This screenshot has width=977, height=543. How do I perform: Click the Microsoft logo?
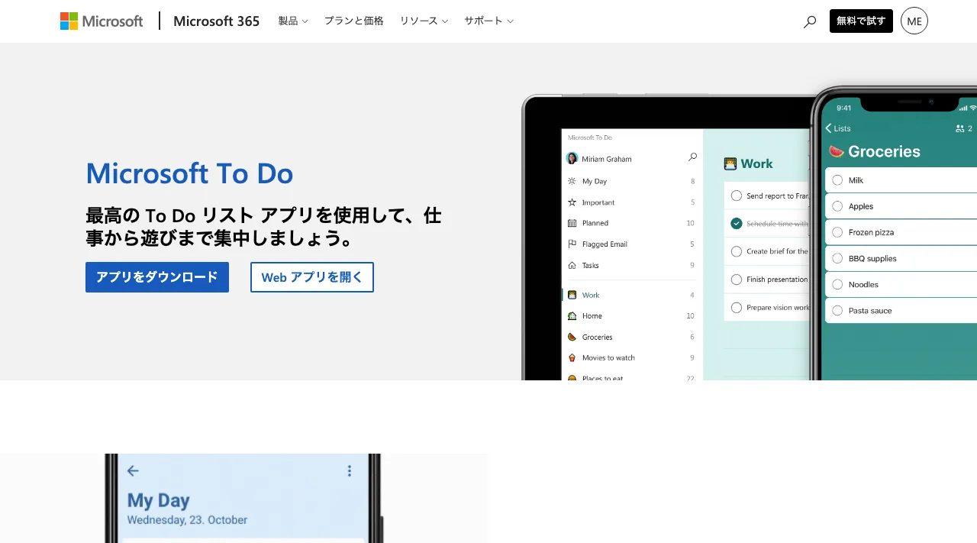click(x=102, y=21)
